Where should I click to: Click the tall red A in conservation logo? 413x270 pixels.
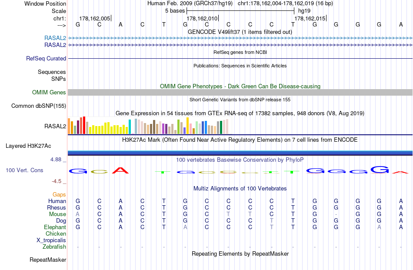[120, 170]
